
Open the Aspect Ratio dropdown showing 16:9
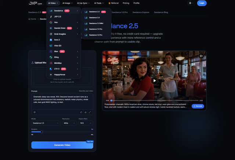point(86,123)
